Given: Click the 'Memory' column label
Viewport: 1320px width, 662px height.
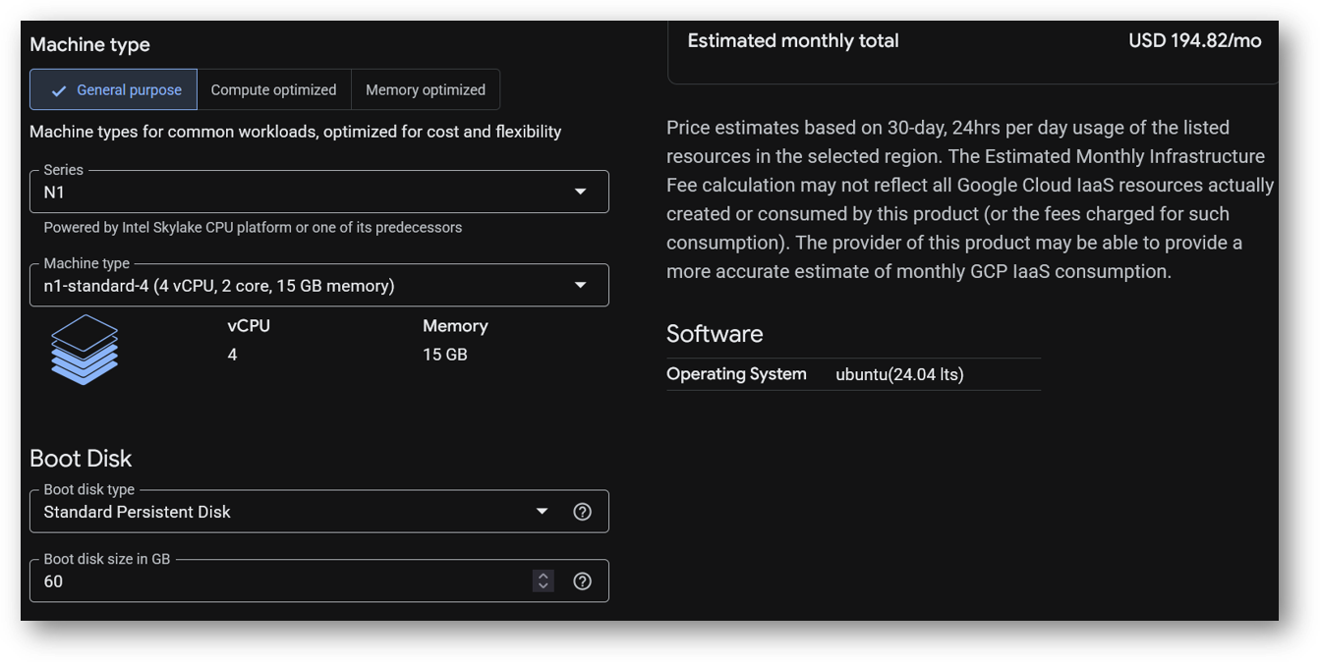Looking at the screenshot, I should click(x=455, y=326).
